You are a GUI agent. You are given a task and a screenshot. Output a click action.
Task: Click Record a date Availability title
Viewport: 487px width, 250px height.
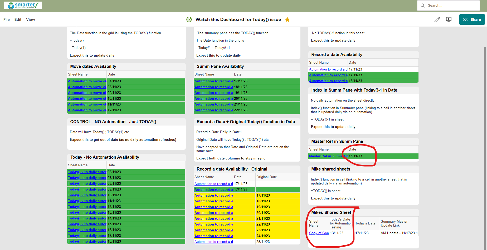[337, 55]
